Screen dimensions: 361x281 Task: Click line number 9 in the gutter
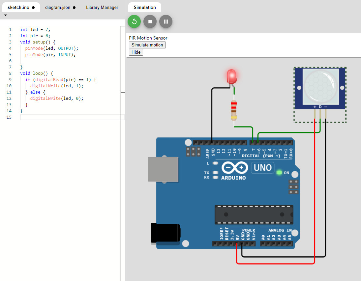tap(10, 80)
